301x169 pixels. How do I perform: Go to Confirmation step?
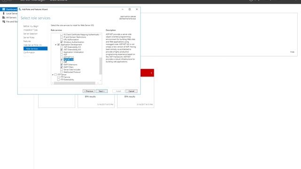coord(29,53)
